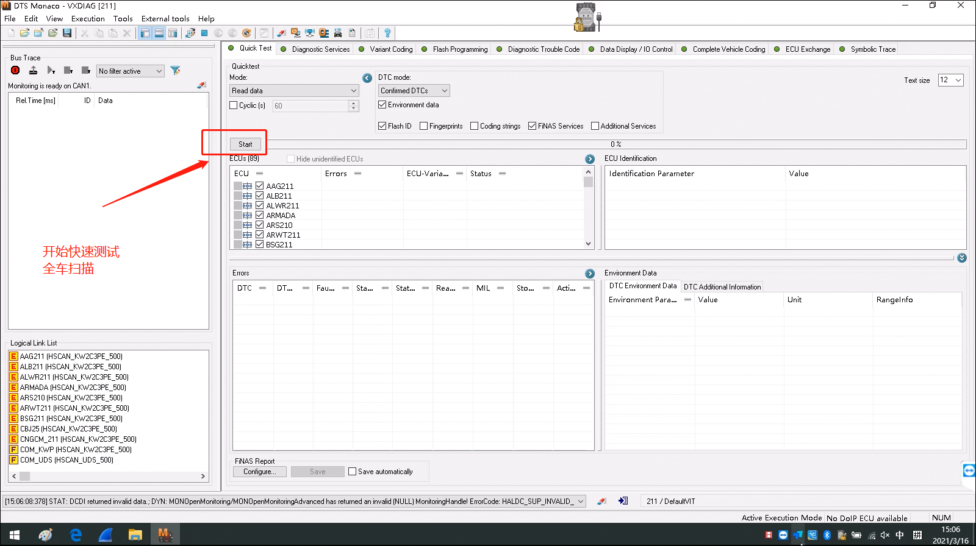
Task: Toggle the column layout icon in toolbar
Action: [173, 33]
